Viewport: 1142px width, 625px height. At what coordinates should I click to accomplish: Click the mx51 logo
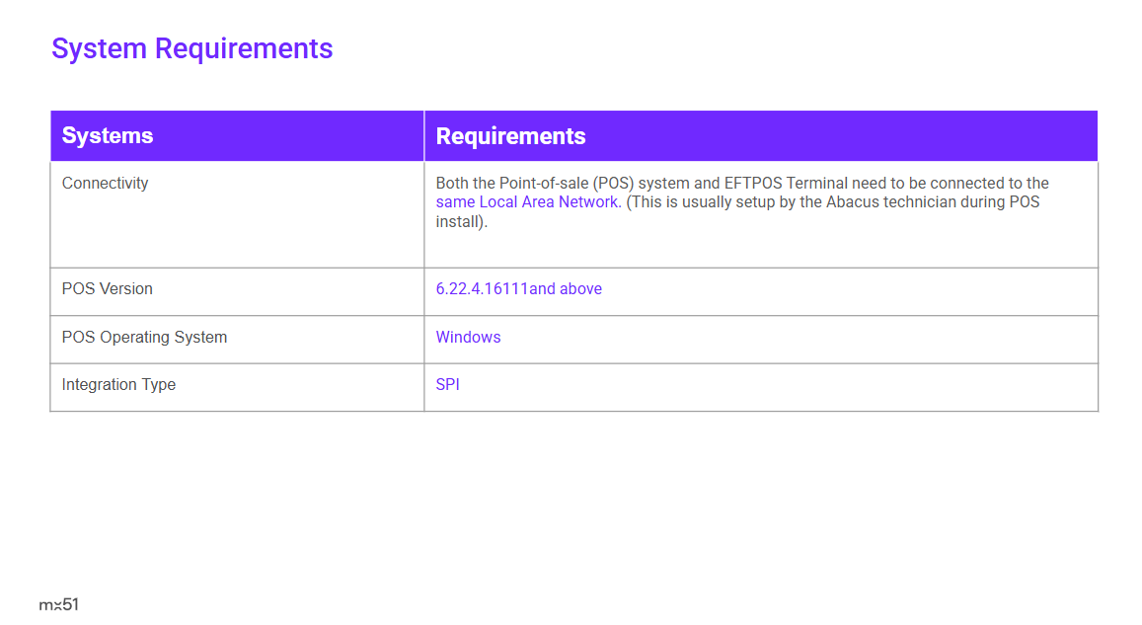(x=58, y=604)
